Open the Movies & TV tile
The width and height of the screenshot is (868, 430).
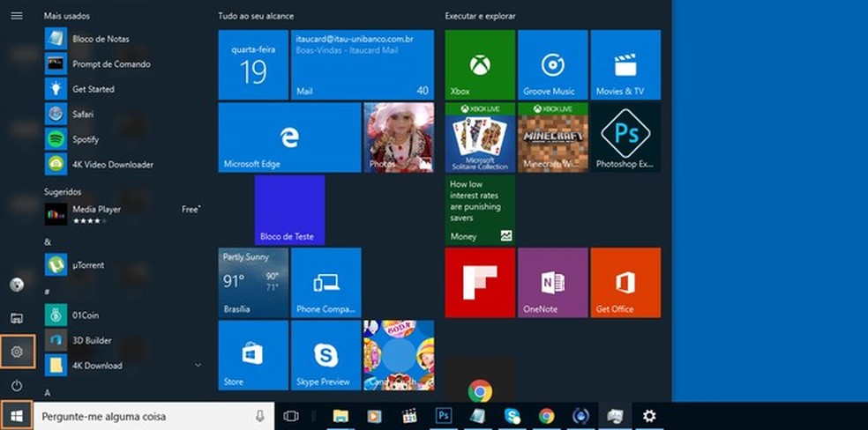(625, 64)
